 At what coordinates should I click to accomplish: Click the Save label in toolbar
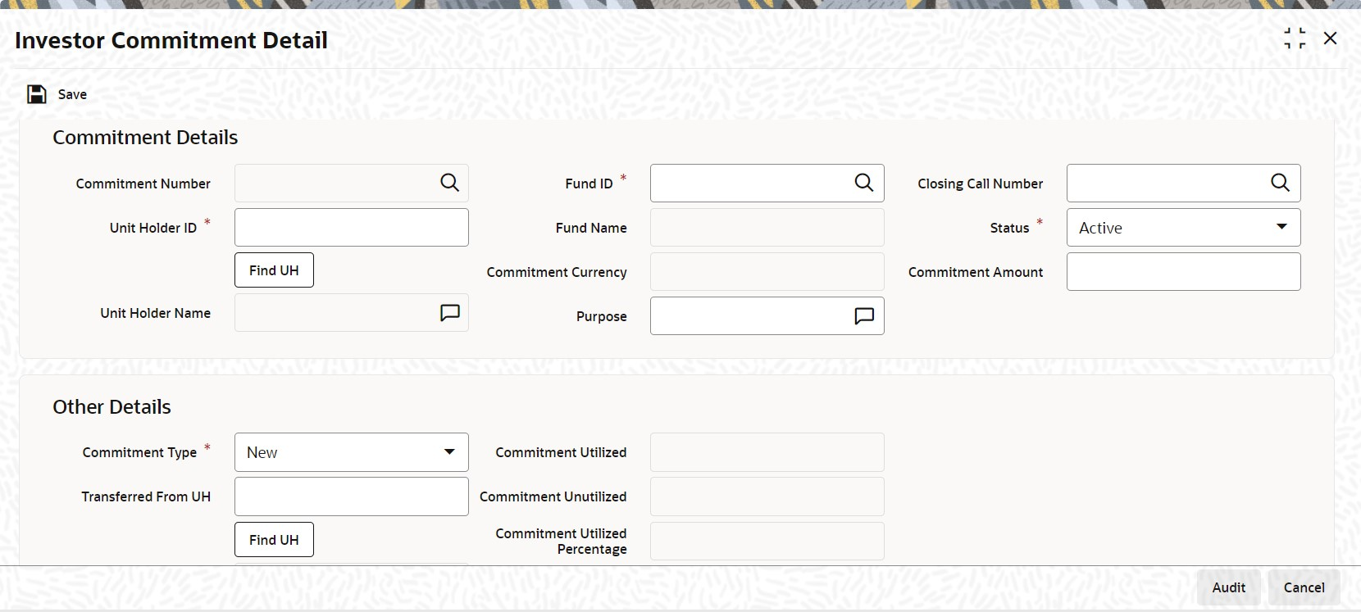72,94
